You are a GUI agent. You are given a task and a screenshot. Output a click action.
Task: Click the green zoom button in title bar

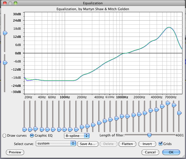coord(15,3)
